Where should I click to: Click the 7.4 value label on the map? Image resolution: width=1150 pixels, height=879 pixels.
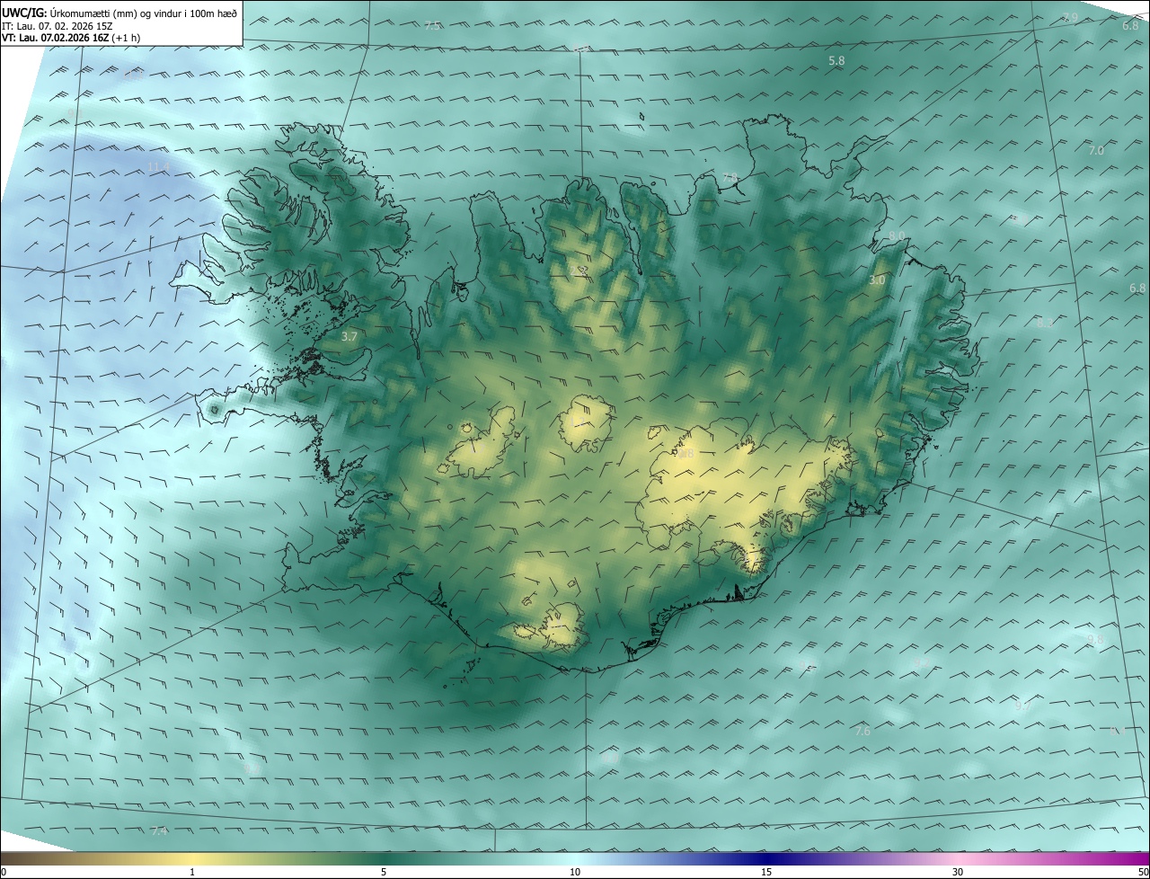coord(159,830)
